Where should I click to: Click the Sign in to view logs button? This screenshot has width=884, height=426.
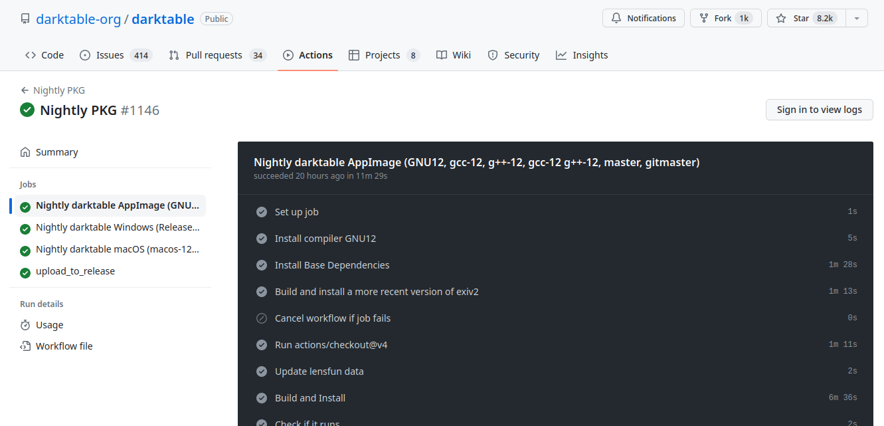point(819,109)
